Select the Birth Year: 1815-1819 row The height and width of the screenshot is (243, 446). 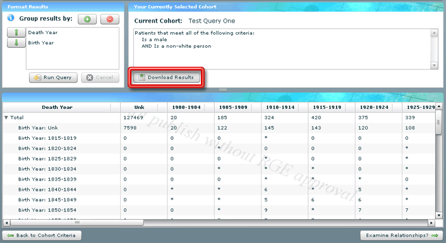219,138
